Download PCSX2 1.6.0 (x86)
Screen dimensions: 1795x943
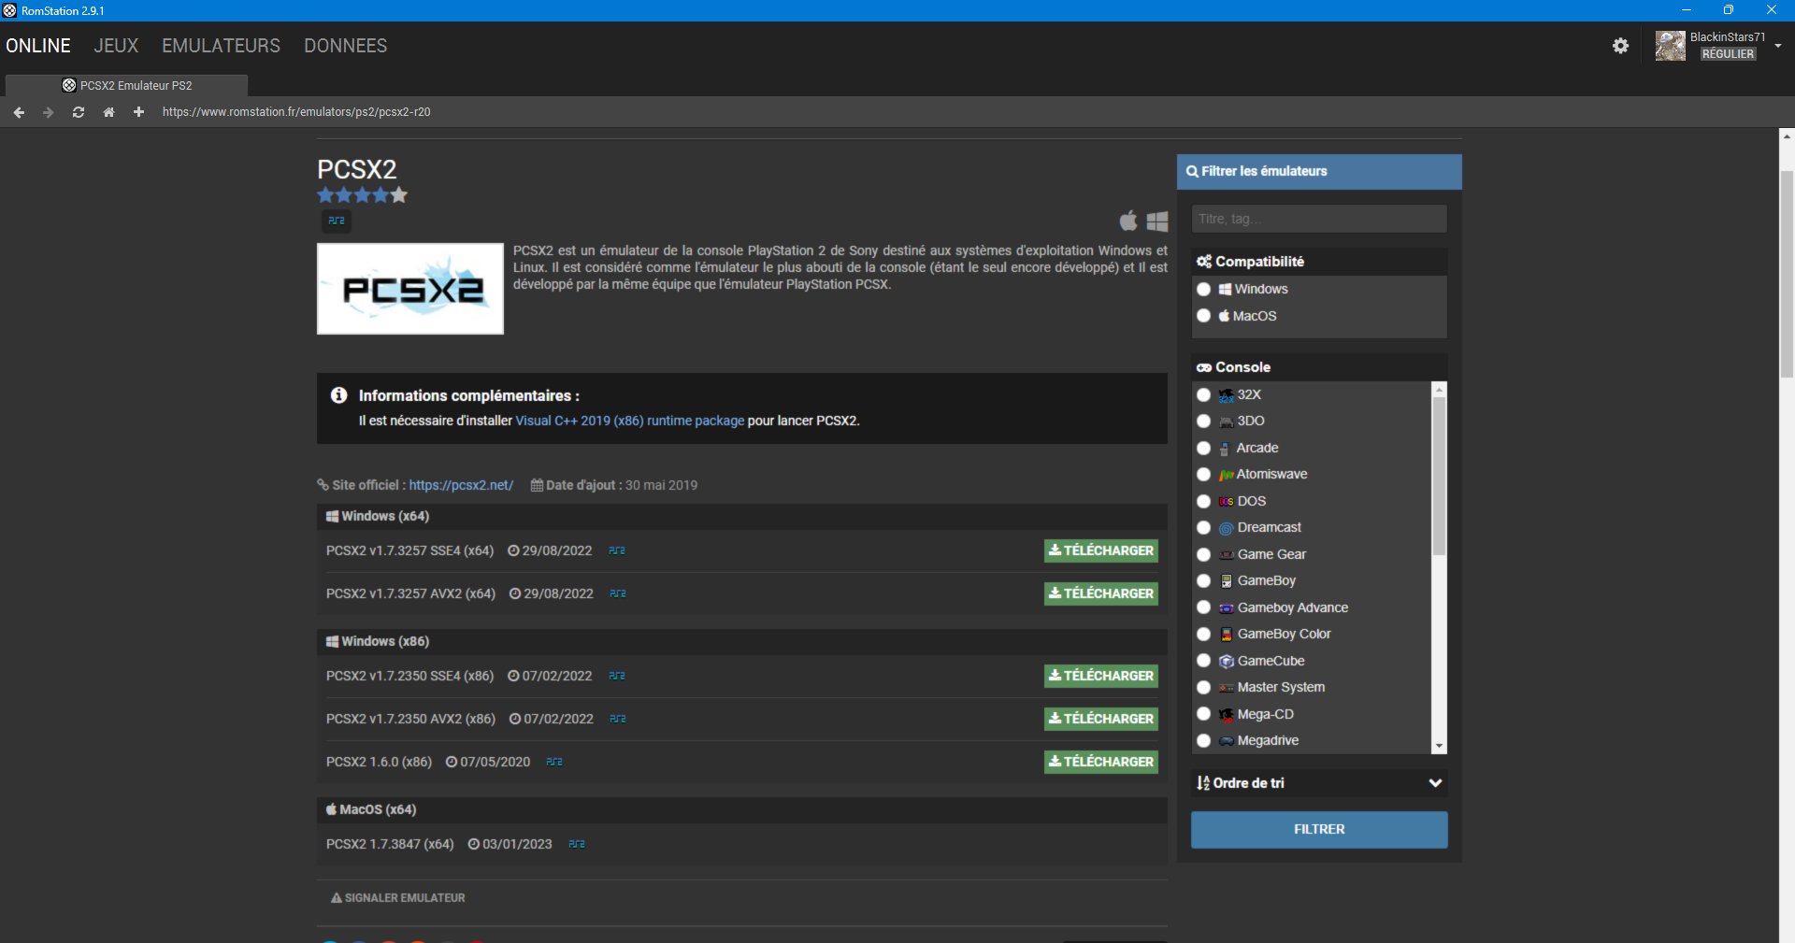tap(1101, 762)
